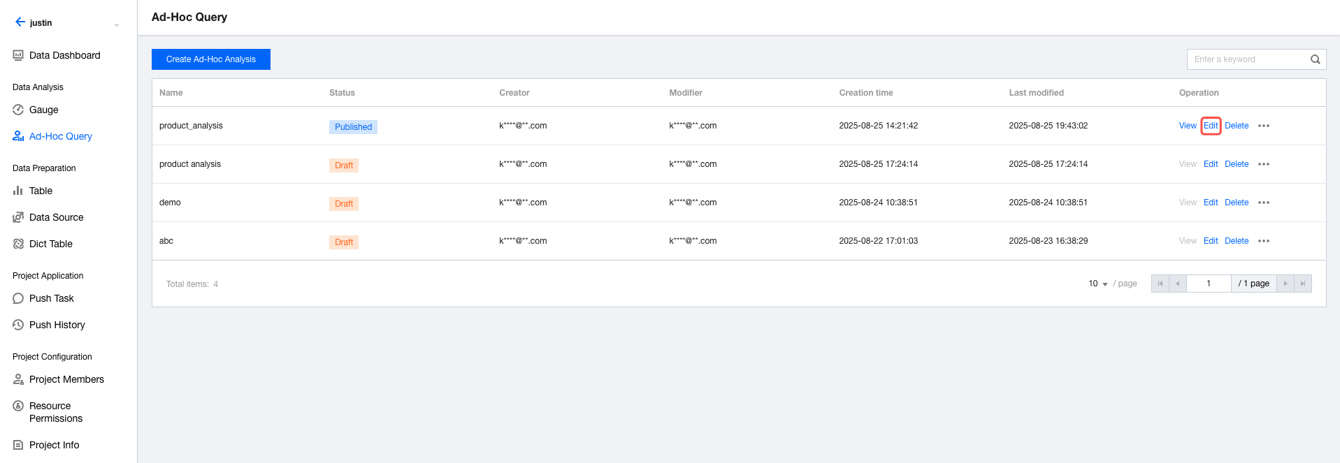
Task: Click the page number input box
Action: tap(1209, 284)
